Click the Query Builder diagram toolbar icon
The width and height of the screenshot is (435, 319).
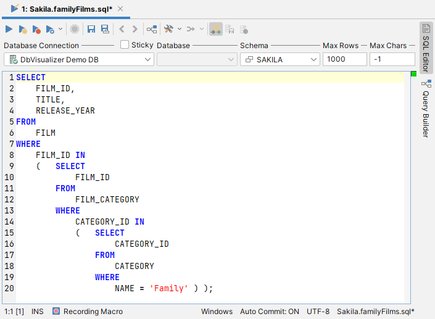pyautogui.click(x=151, y=29)
